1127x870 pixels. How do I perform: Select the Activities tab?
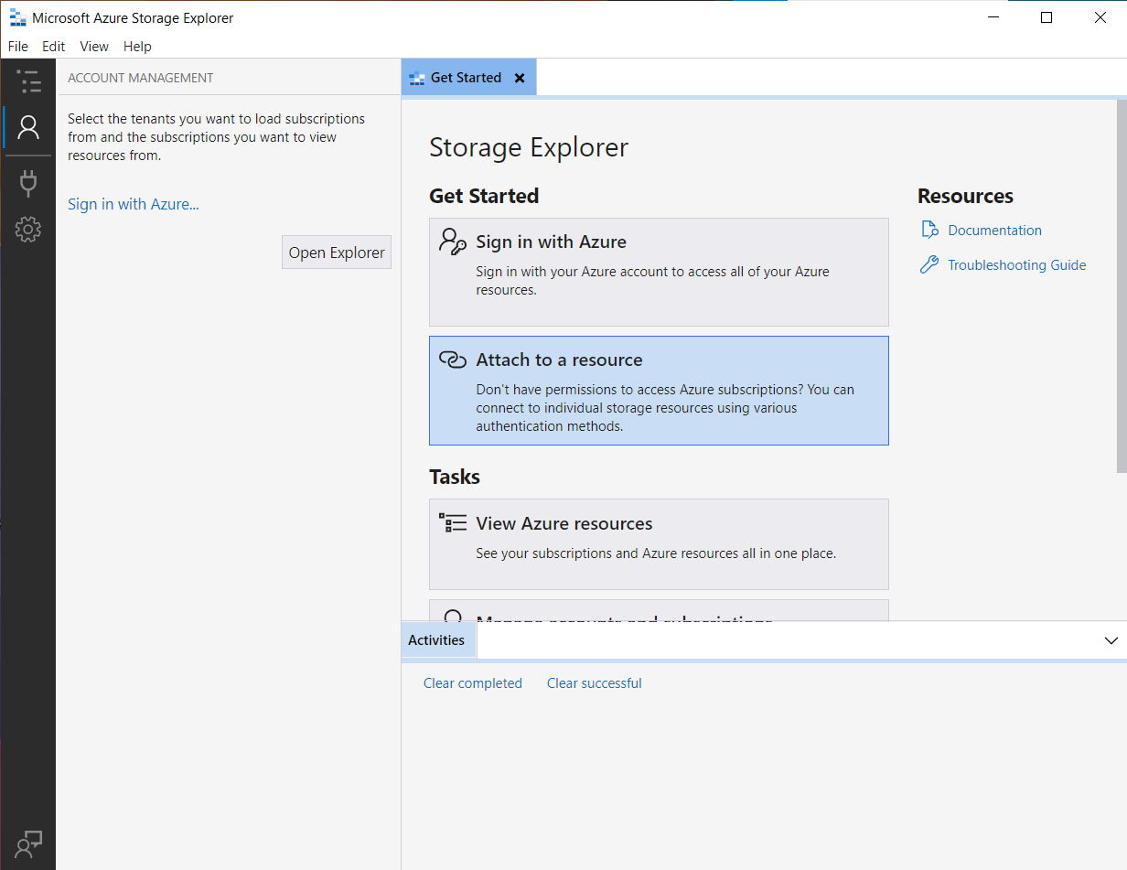[436, 640]
